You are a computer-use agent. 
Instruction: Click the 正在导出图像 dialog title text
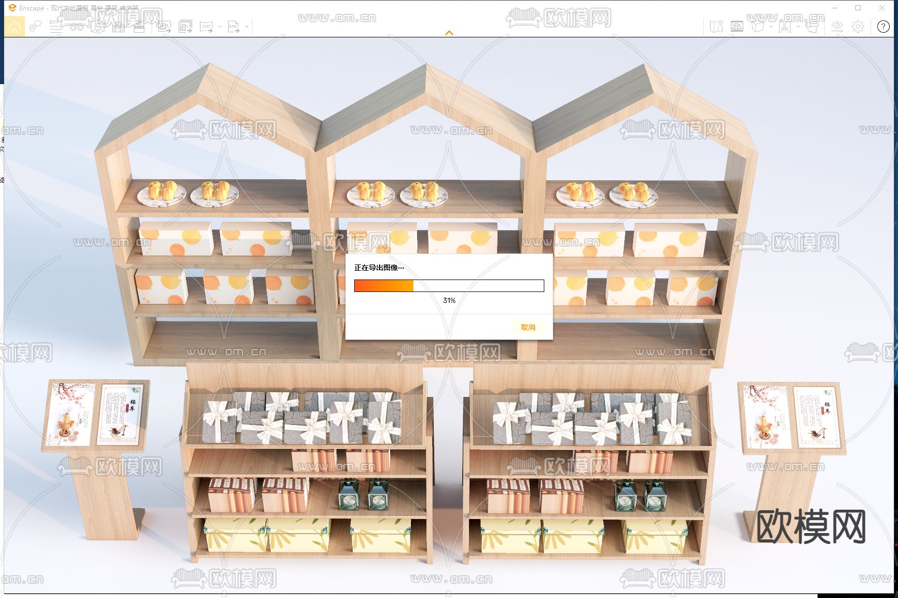[379, 268]
